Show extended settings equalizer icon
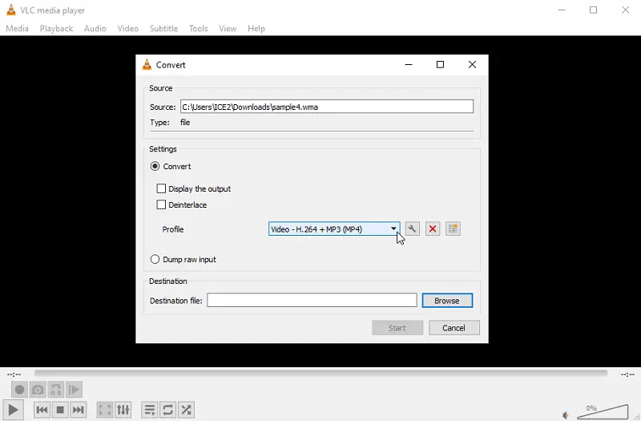This screenshot has height=421, width=641. (123, 410)
